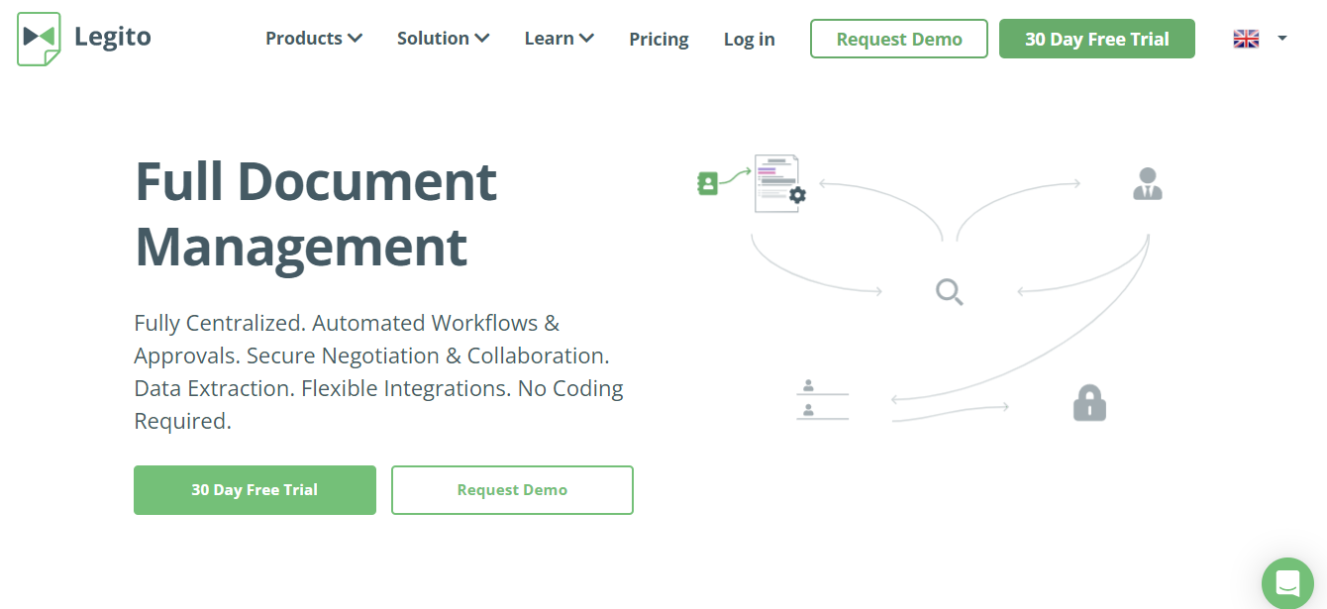Screen dimensions: 1327x609
Task: Start 30 Day Free Trial from header
Action: (x=1097, y=39)
